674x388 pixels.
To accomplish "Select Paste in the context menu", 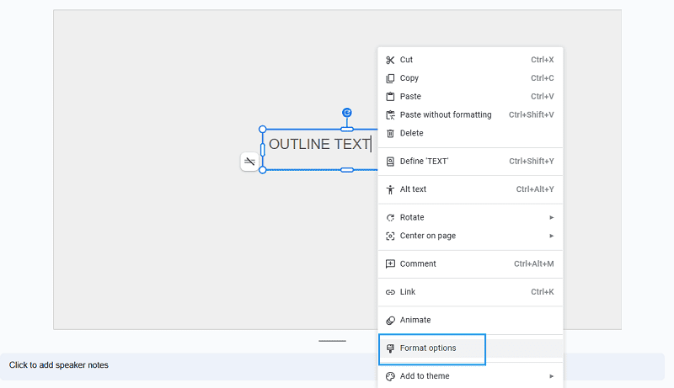I will (x=470, y=97).
